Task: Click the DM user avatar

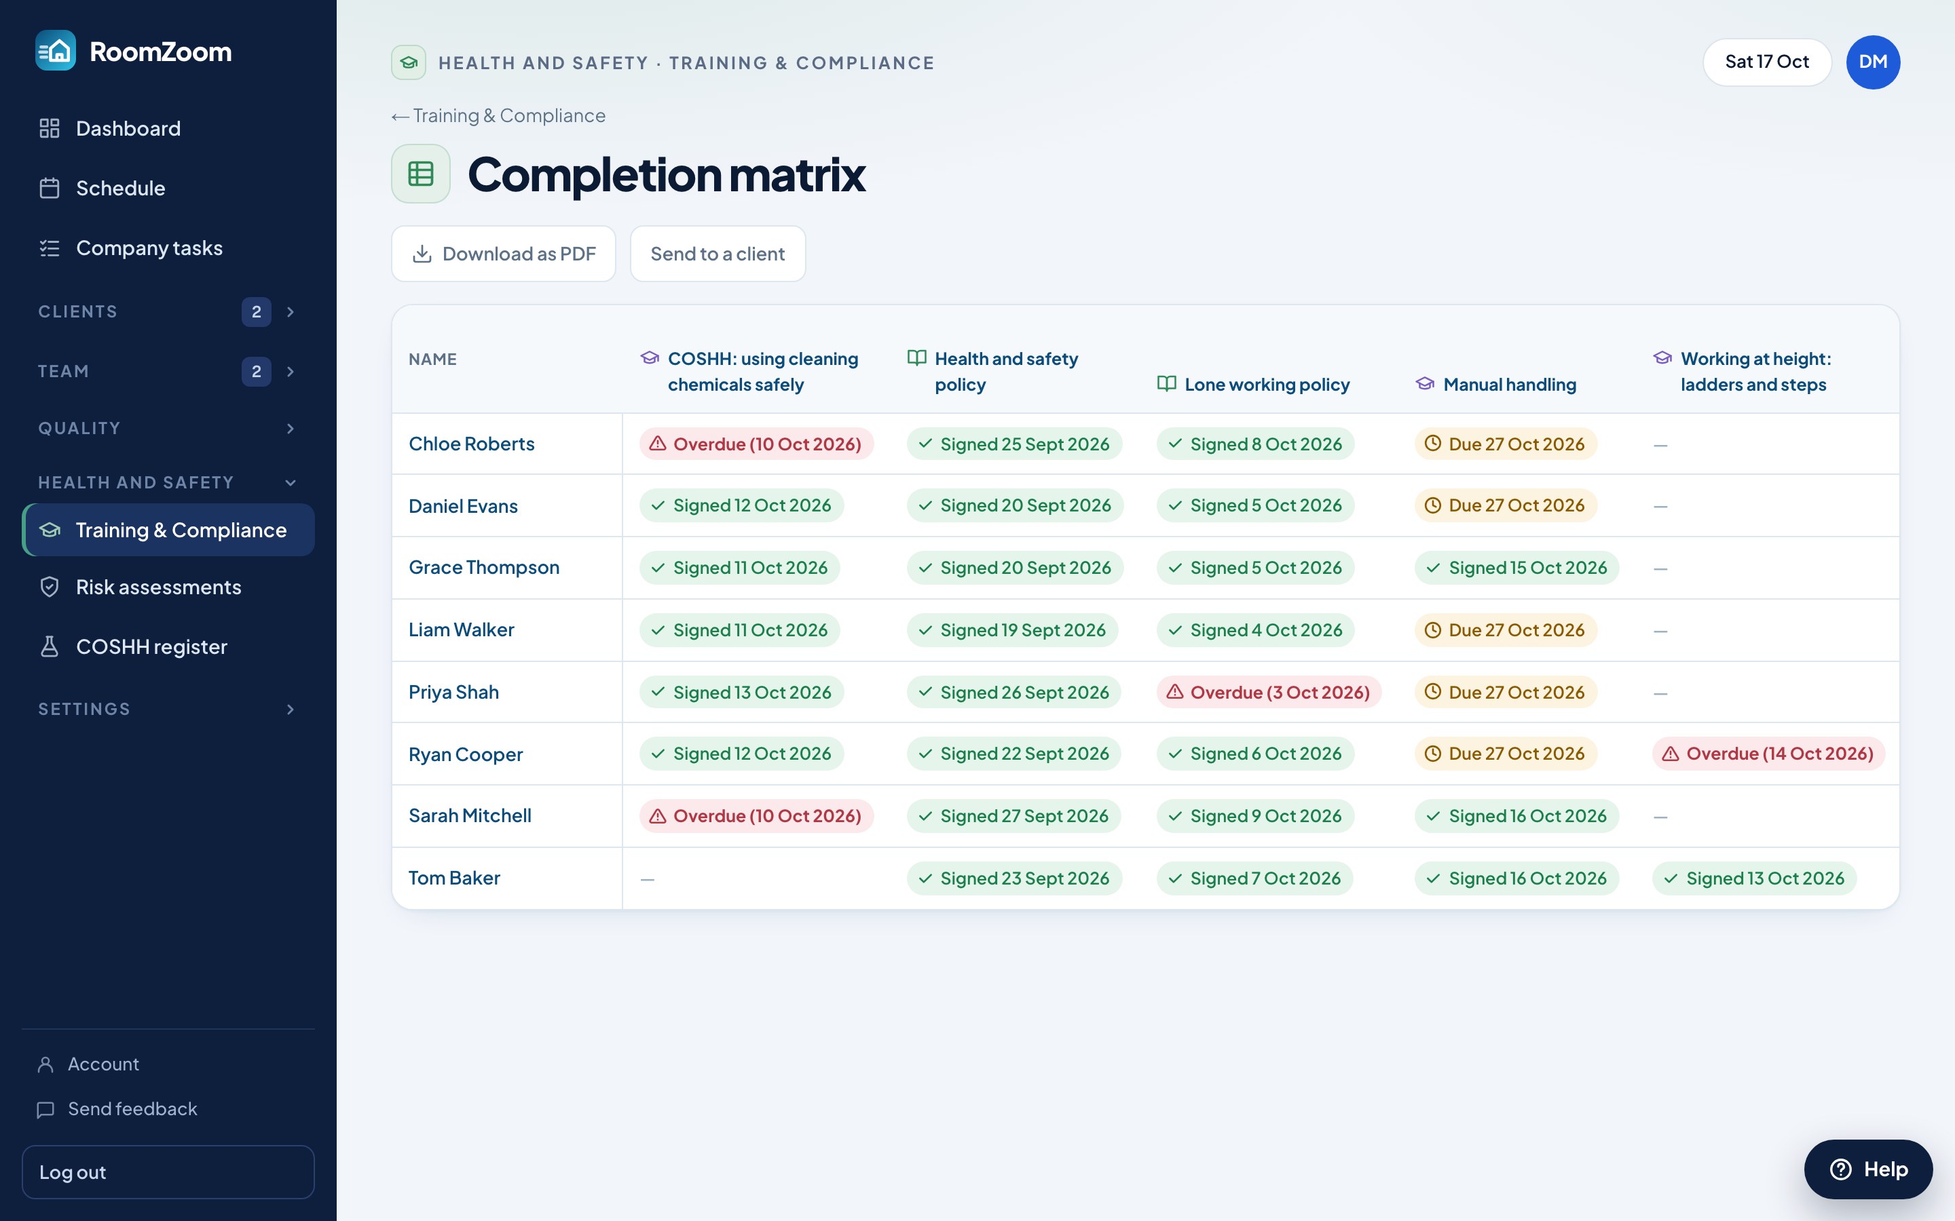Action: click(x=1874, y=62)
